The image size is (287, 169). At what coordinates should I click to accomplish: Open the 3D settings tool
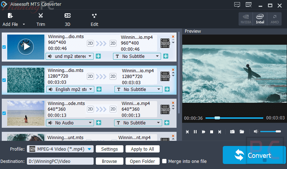coord(67,15)
